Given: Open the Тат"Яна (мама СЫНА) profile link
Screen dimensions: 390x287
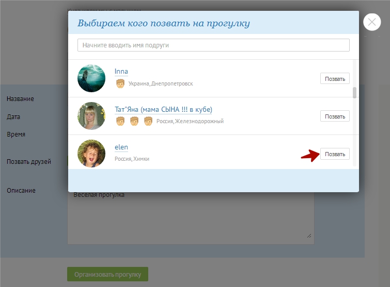Looking at the screenshot, I should [x=163, y=110].
